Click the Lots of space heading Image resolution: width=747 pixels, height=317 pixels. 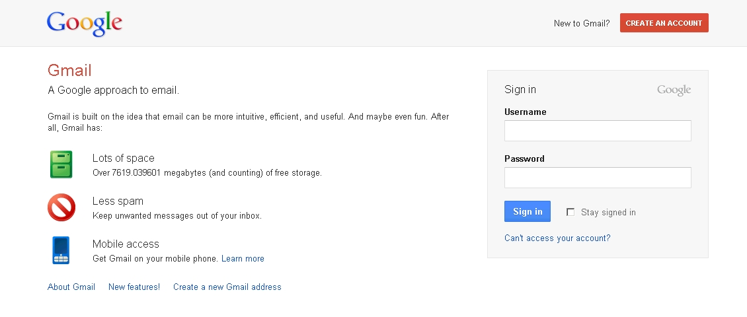coord(124,158)
